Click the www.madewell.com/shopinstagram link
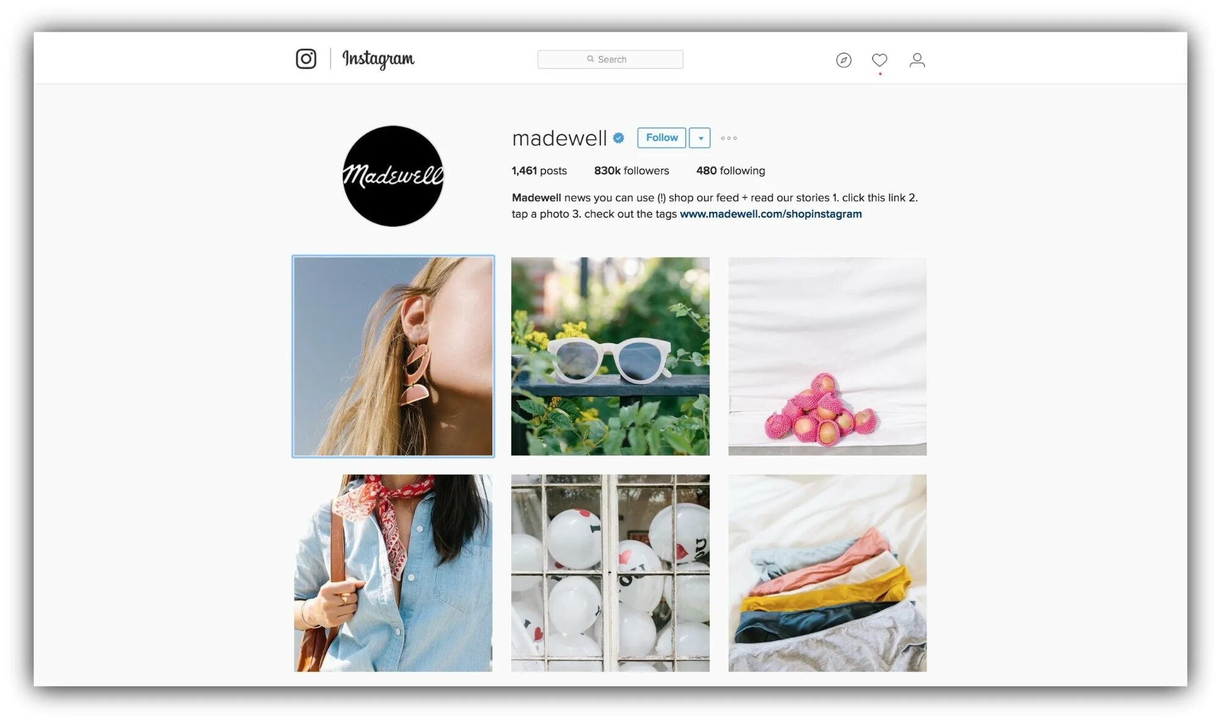This screenshot has height=722, width=1221. click(771, 214)
